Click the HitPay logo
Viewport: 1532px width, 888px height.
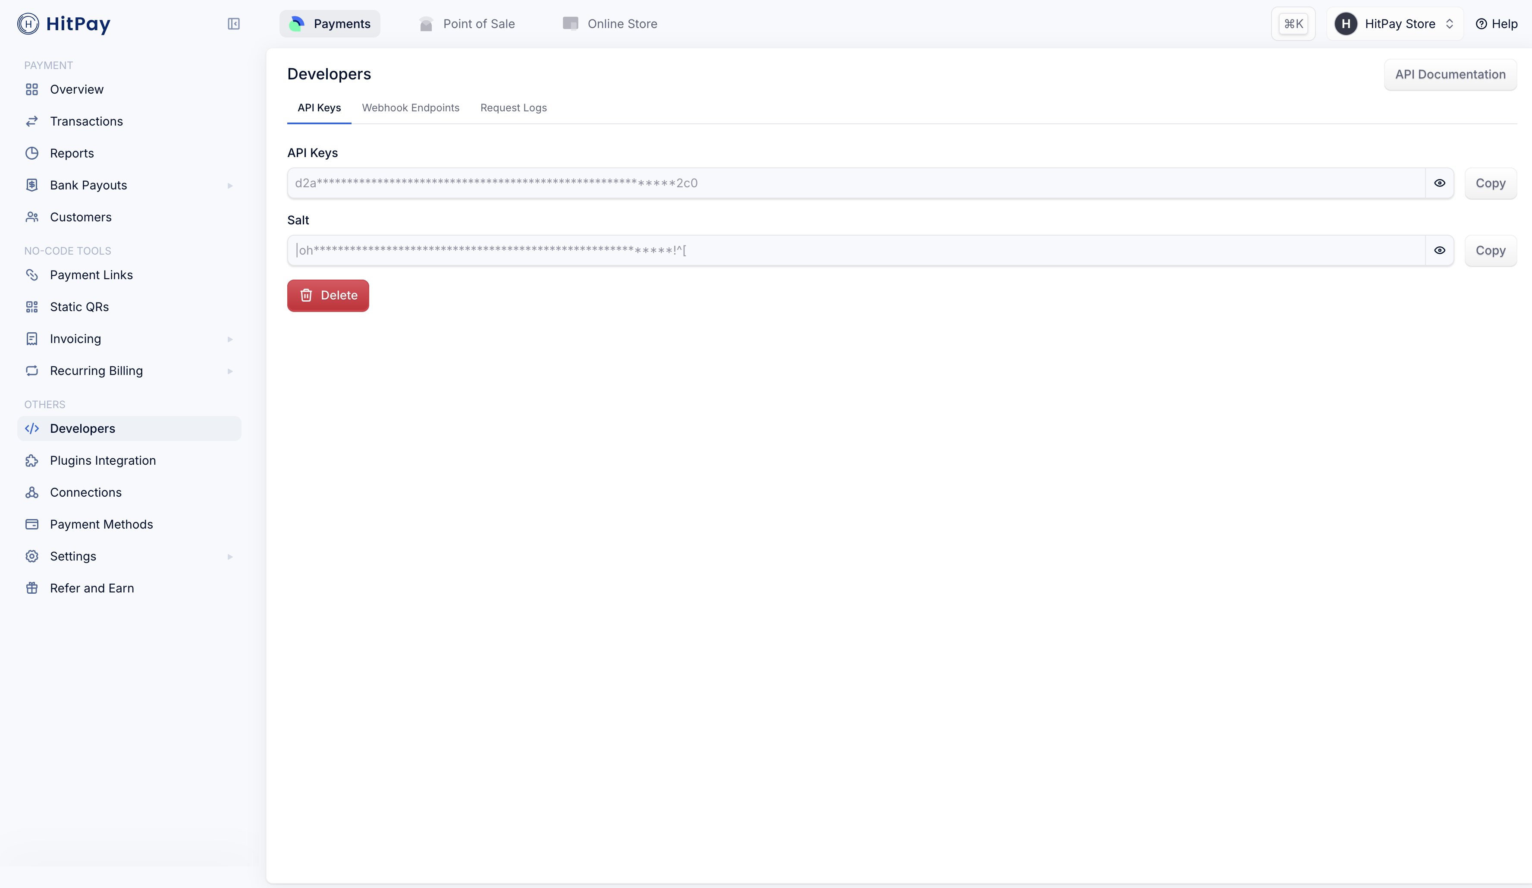pyautogui.click(x=64, y=24)
